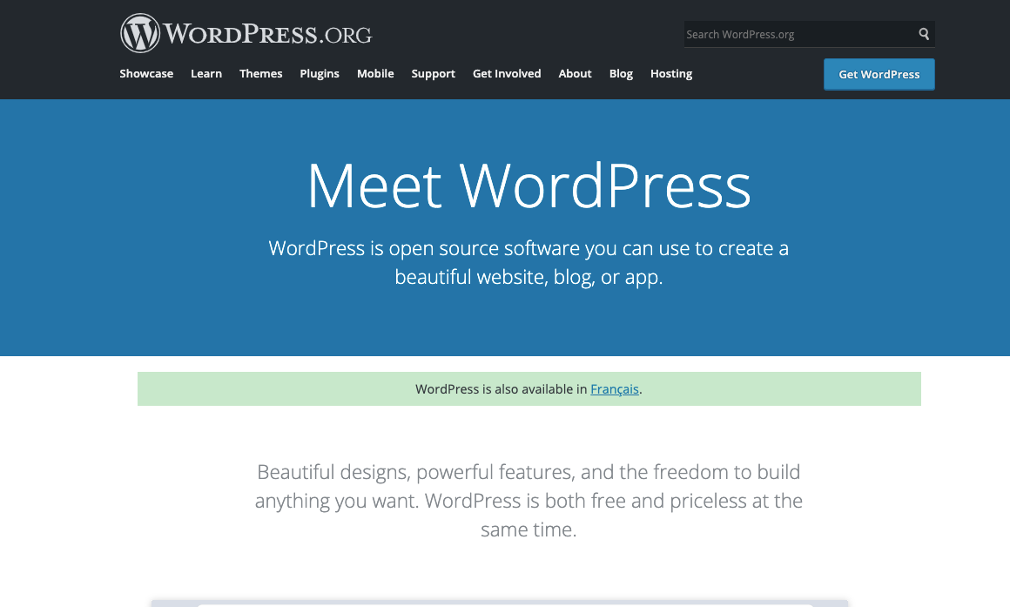Open the Hosting menu item

click(671, 73)
